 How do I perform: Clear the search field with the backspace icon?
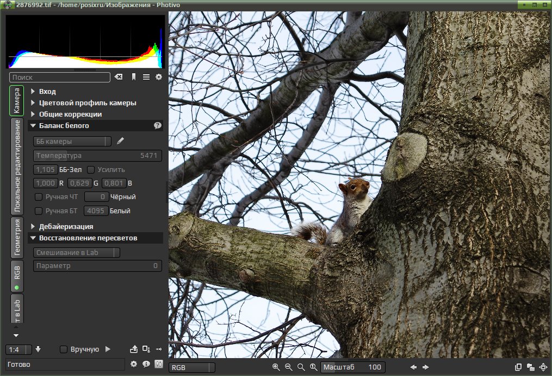click(x=119, y=77)
